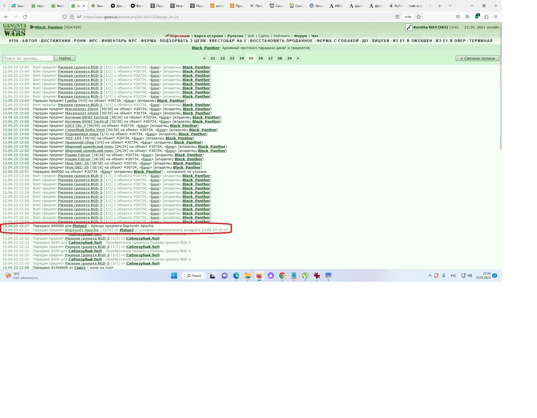The width and height of the screenshot is (537, 418).
Task: Open the Родниковая вода item link
Action: (82, 134)
